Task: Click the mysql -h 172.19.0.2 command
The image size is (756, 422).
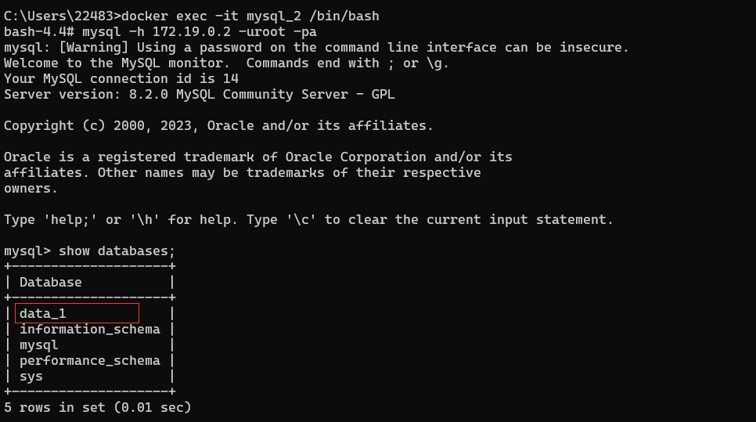Action: click(199, 32)
